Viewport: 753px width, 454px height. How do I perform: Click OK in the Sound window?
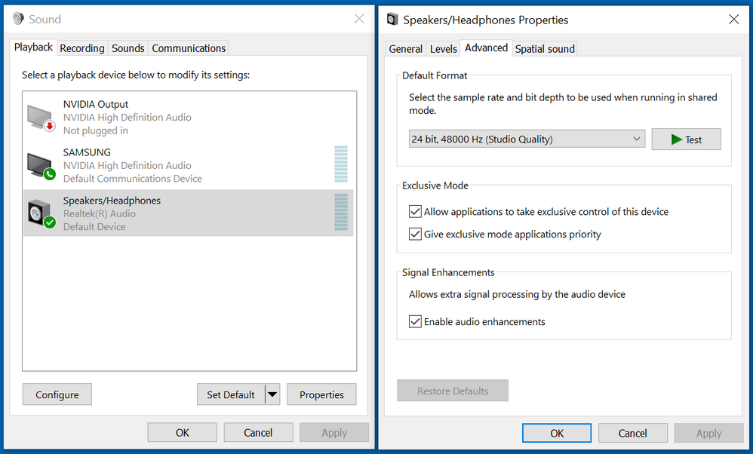(183, 432)
